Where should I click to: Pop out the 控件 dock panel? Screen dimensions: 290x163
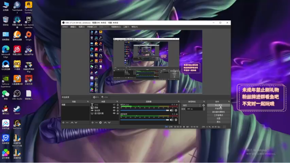click(229, 101)
